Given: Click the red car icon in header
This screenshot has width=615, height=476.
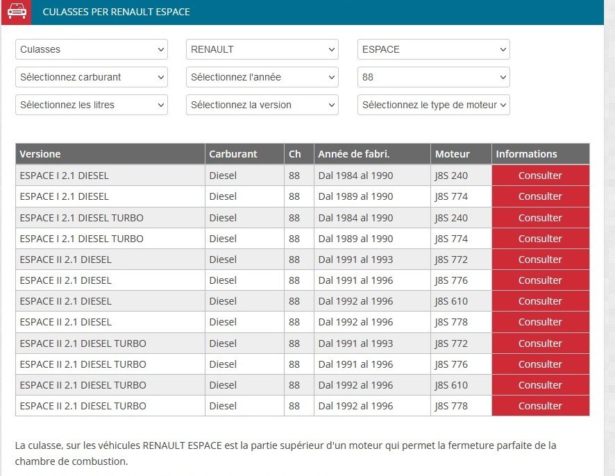Looking at the screenshot, I should pyautogui.click(x=16, y=12).
